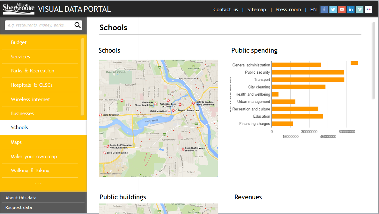The height and width of the screenshot is (214, 379).
Task: Select the Schools sidebar item
Action: click(43, 128)
